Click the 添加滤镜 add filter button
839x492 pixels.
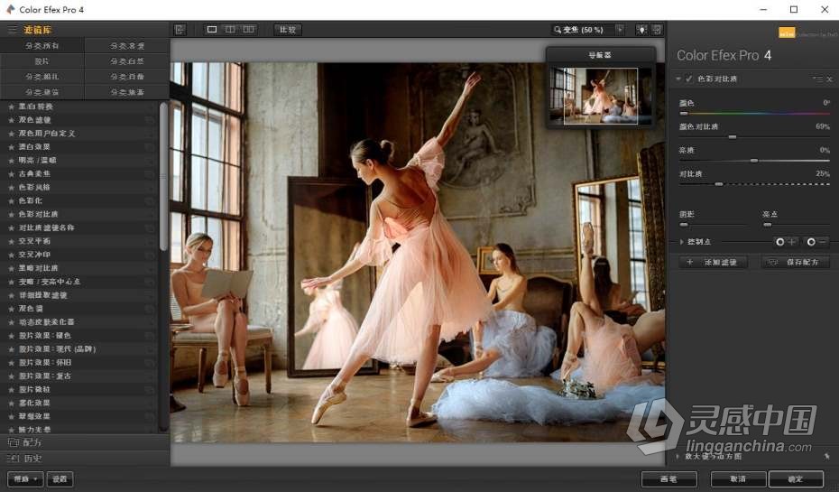(714, 263)
